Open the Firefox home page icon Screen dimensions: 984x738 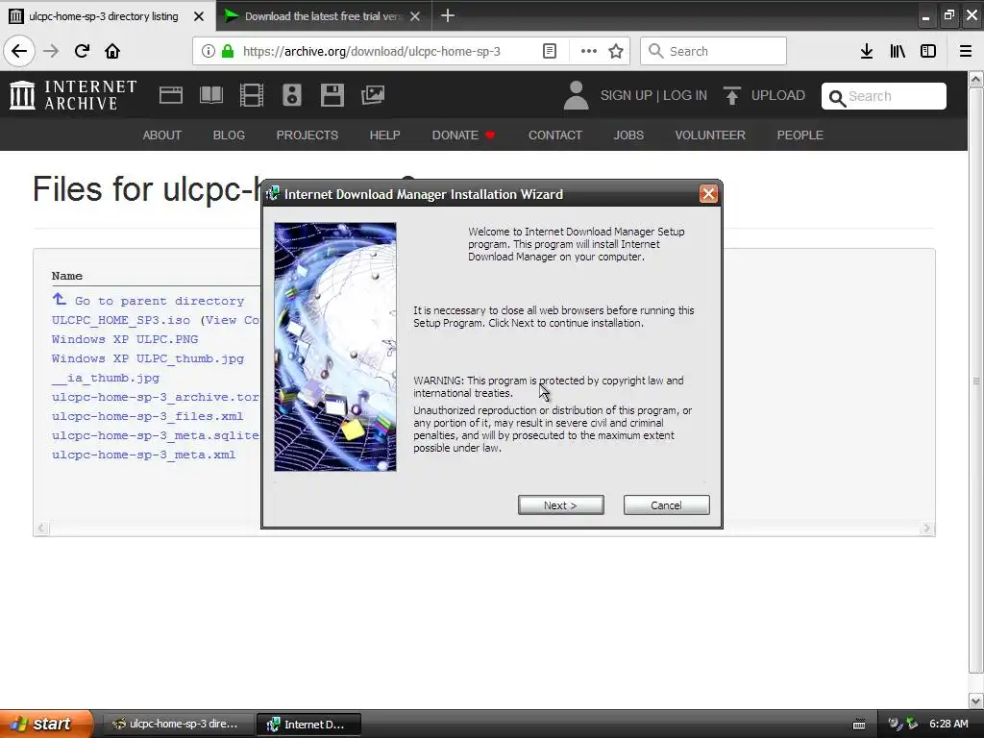pos(112,51)
